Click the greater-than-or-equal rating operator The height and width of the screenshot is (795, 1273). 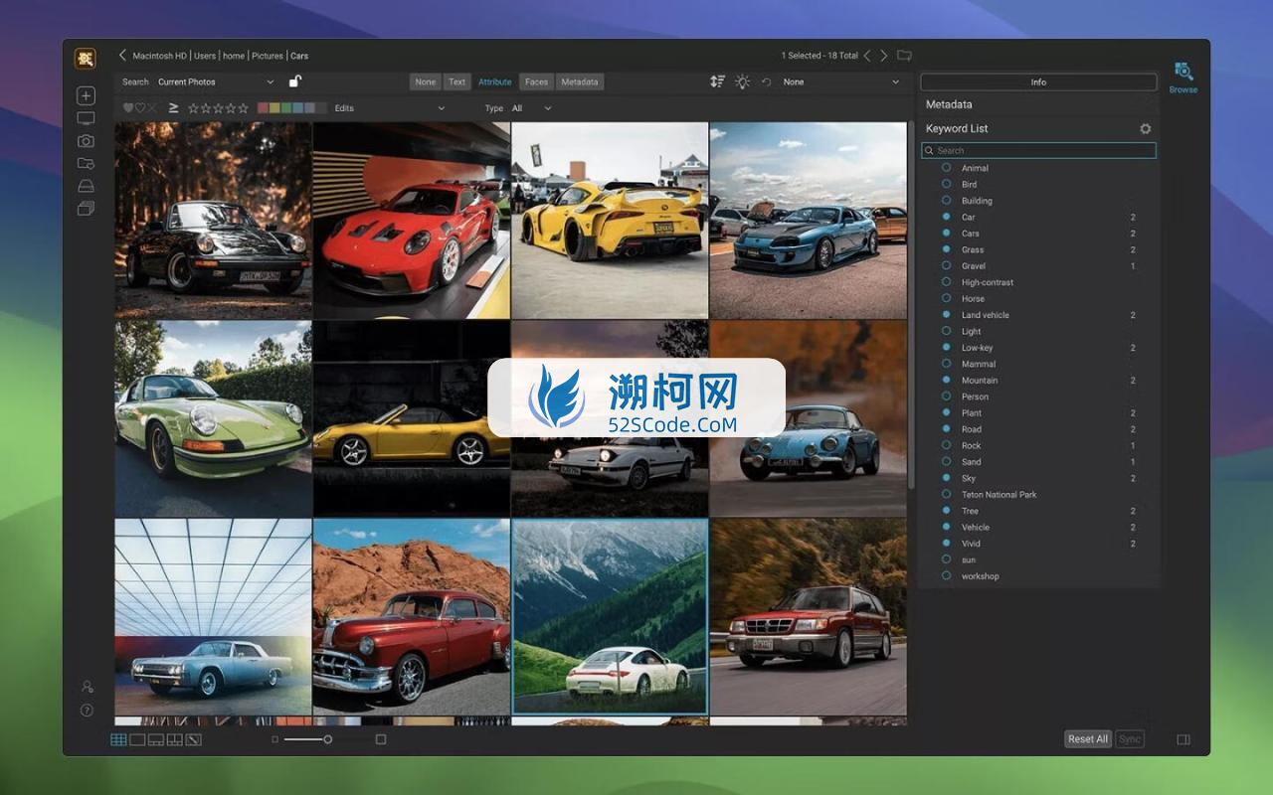(173, 107)
